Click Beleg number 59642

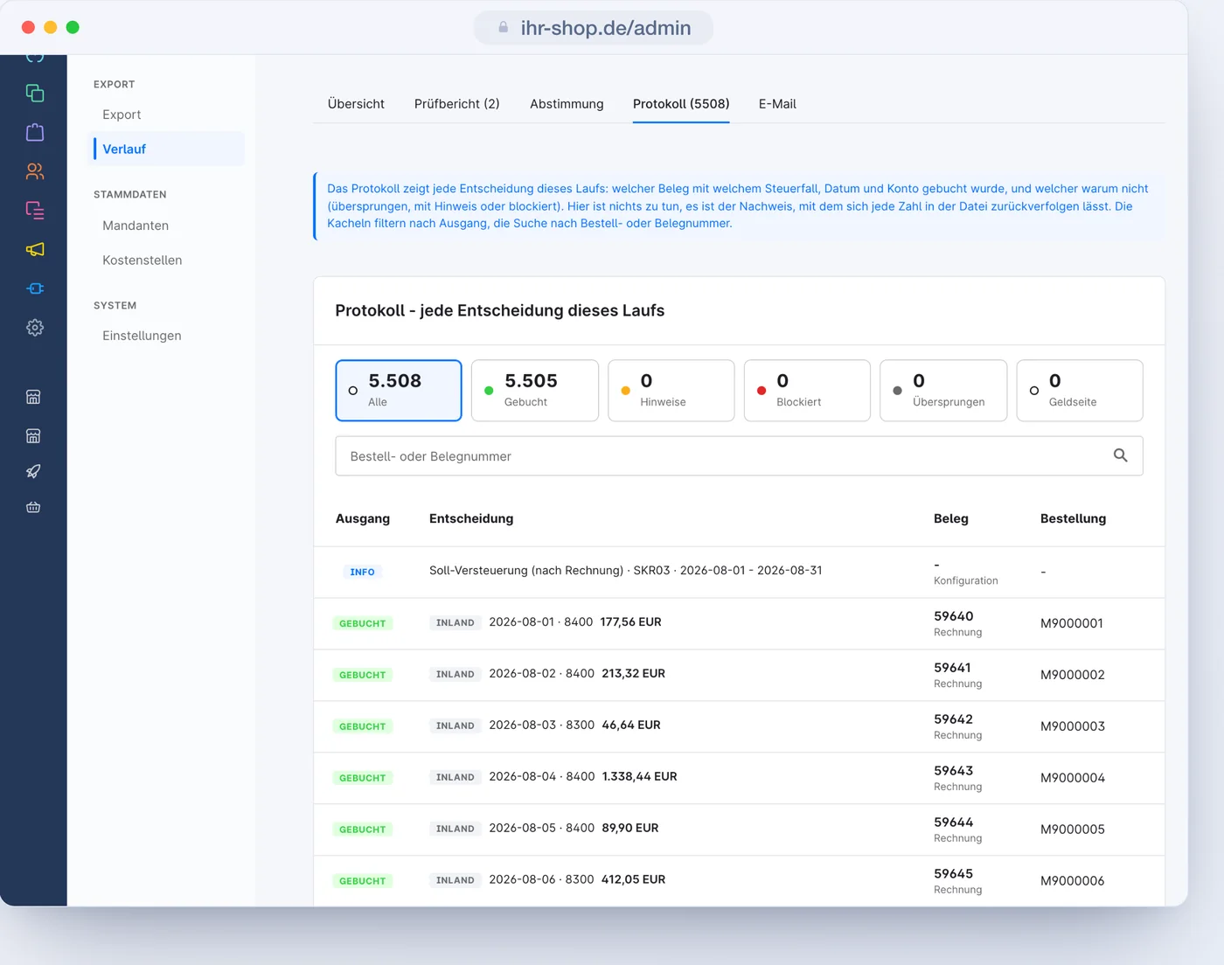click(x=954, y=719)
